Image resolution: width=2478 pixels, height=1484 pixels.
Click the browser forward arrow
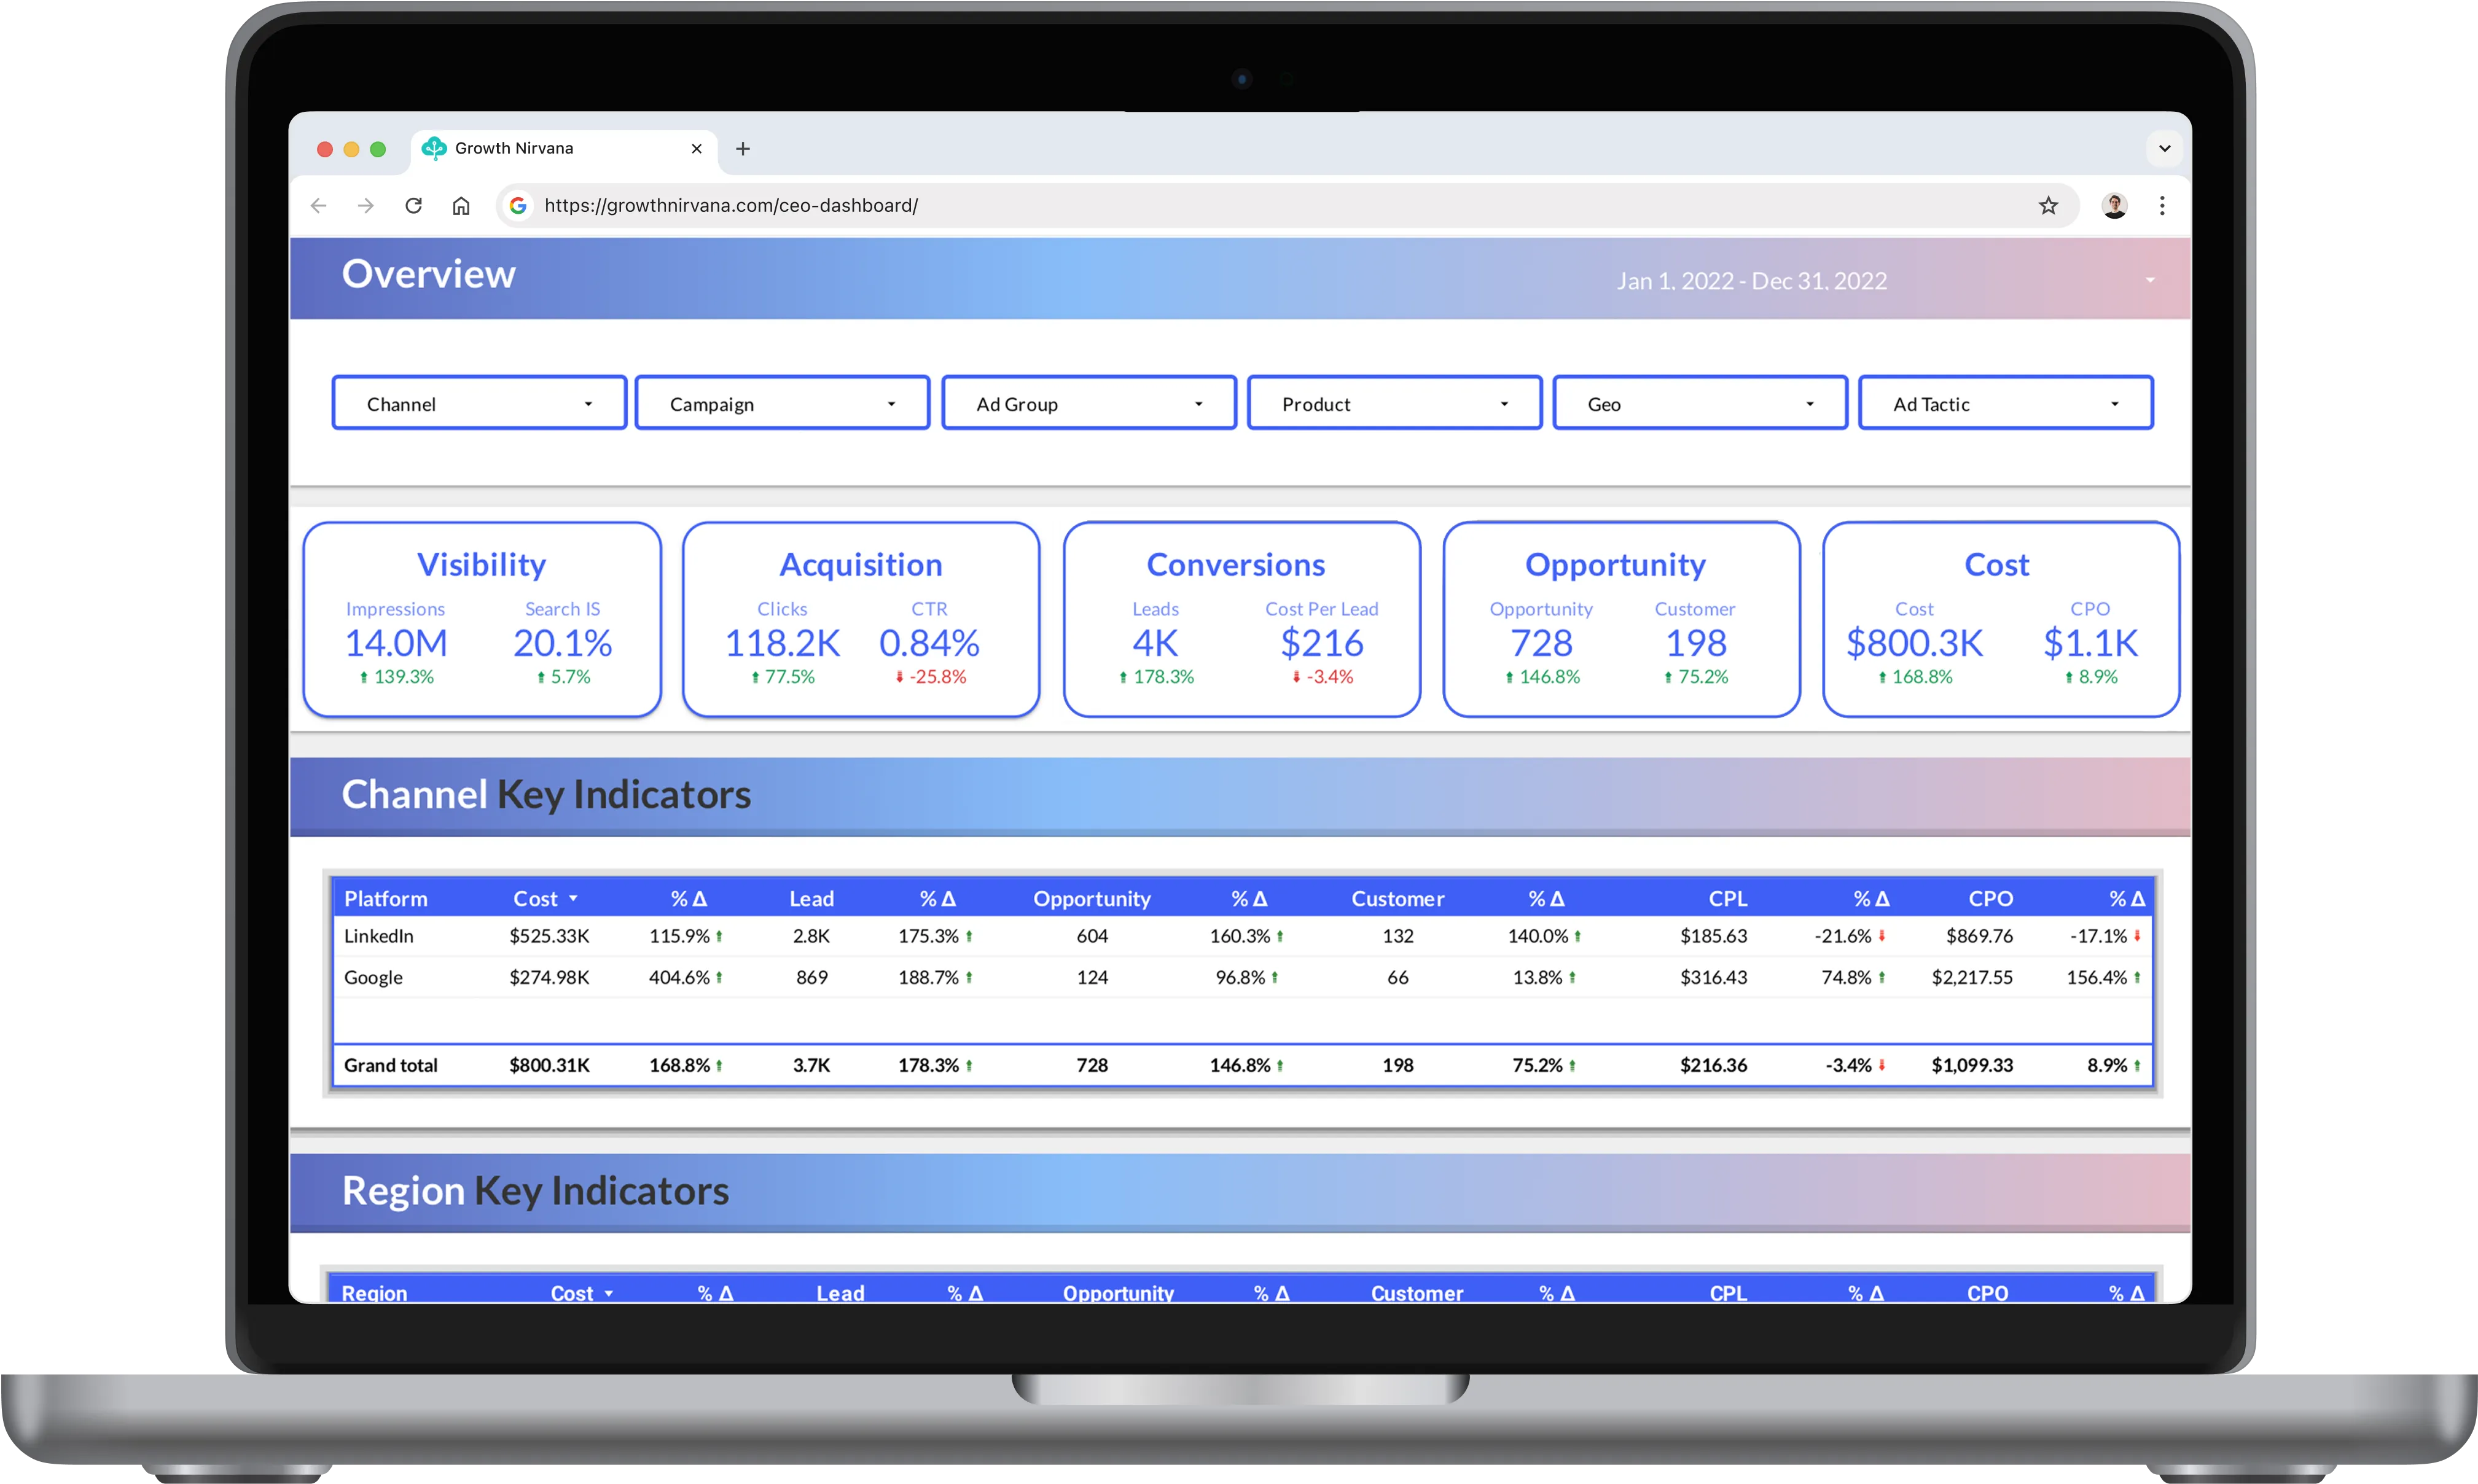(x=366, y=205)
